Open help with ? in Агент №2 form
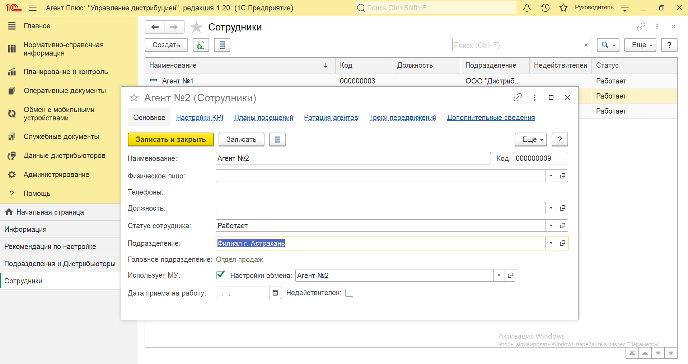This screenshot has width=688, height=364. point(560,139)
